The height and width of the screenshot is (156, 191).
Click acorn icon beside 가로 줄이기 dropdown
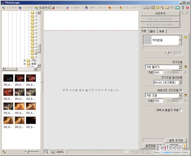tap(186, 67)
